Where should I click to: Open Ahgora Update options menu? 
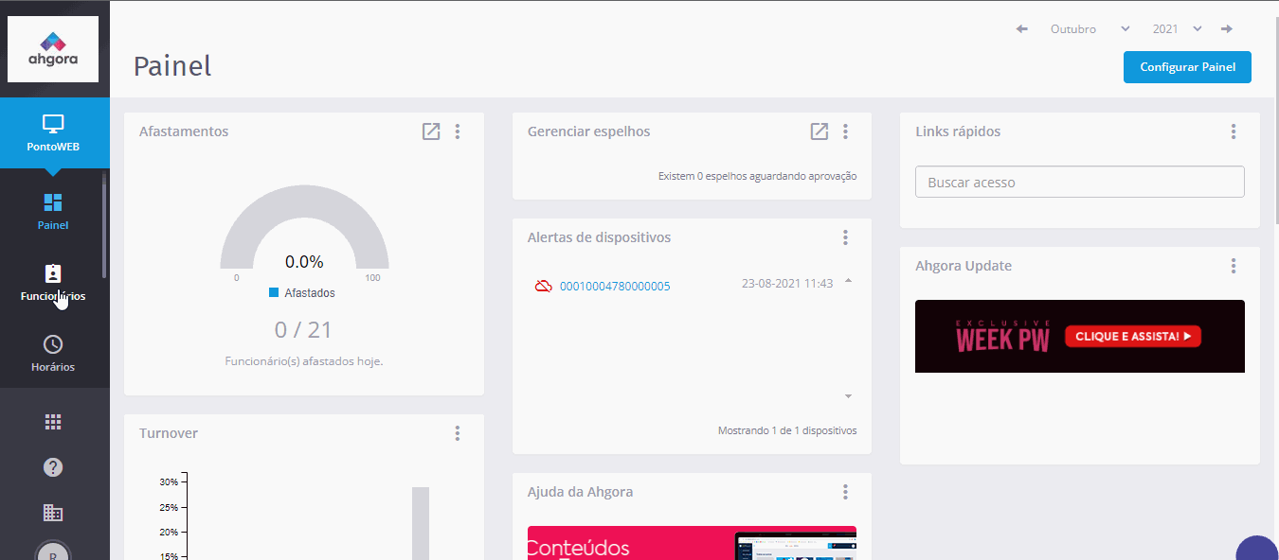click(1234, 266)
